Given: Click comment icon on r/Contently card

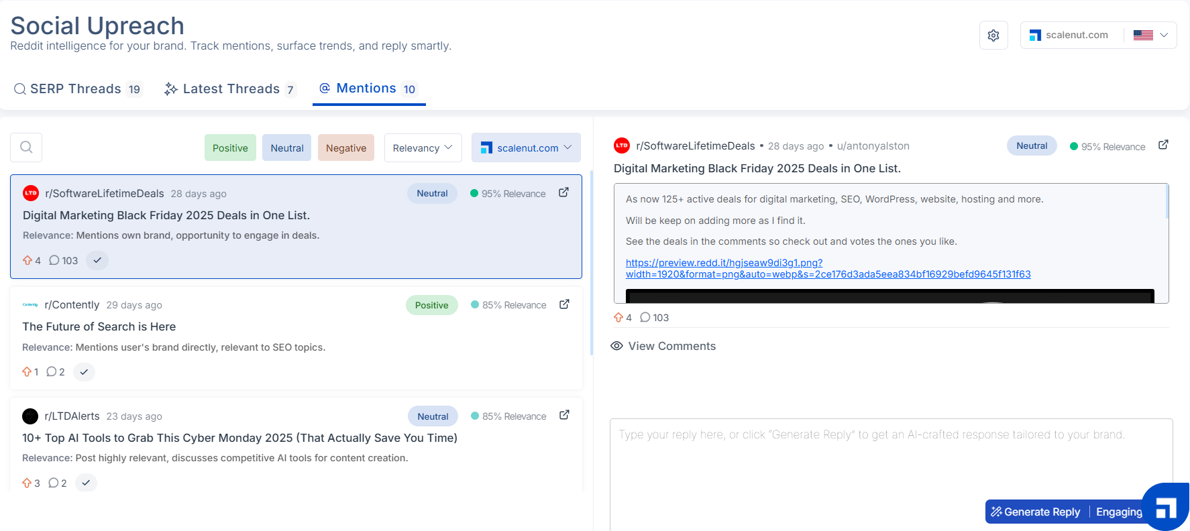Looking at the screenshot, I should [51, 371].
